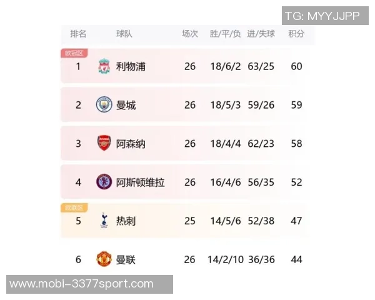This screenshot has width=375, height=300.
Task: Open the 曼城 team name link
Action: (126, 105)
